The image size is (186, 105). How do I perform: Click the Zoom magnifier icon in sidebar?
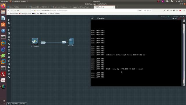tap(9, 44)
